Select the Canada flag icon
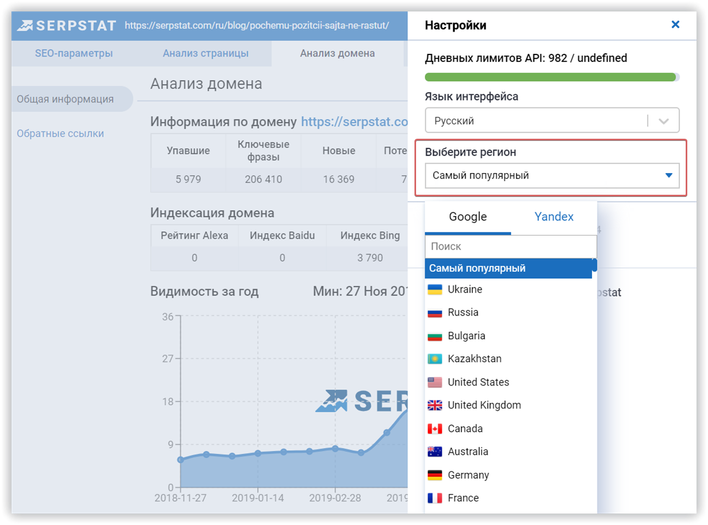Viewport: 708px width, 525px height. pos(435,429)
